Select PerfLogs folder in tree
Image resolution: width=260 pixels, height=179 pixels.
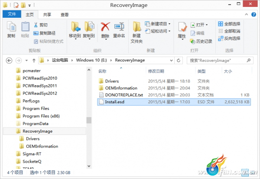tap(28, 101)
